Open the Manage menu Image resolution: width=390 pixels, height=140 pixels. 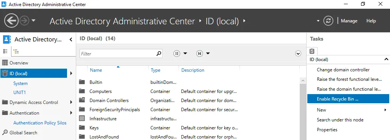tap(349, 21)
